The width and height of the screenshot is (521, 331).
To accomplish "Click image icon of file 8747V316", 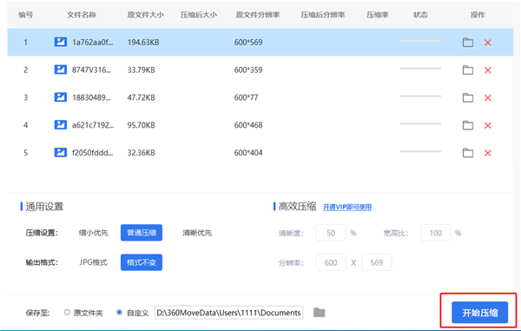I will [x=61, y=70].
